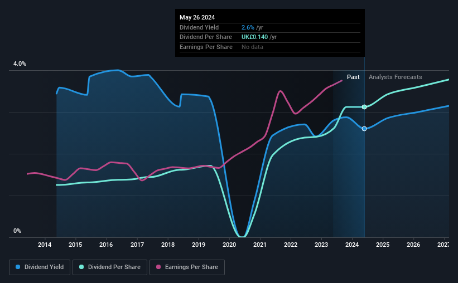Toggle the Dividend Yield legend button
The image size is (458, 283).
pyautogui.click(x=40, y=267)
